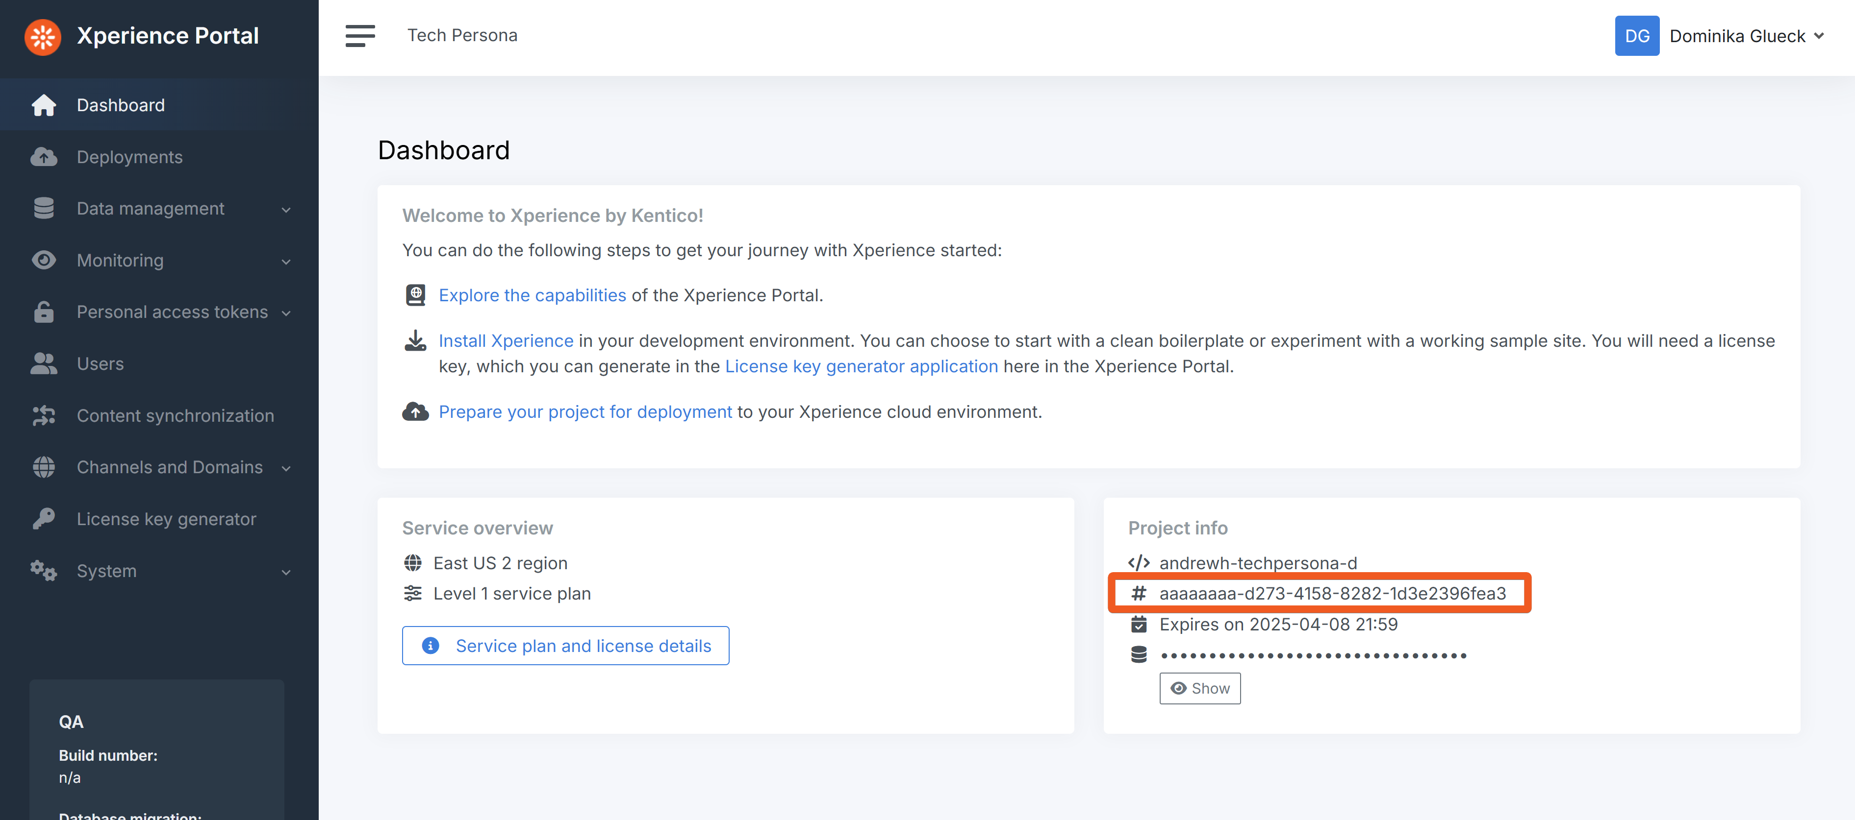This screenshot has width=1855, height=820.
Task: Open the Deployments menu item
Action: 129,157
